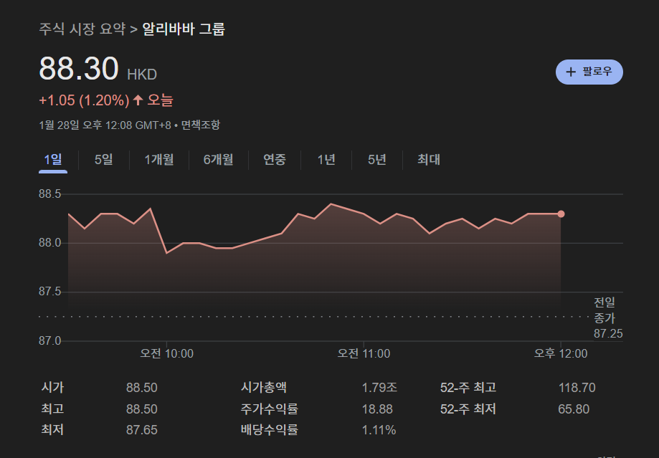The height and width of the screenshot is (458, 659).
Task: Click the 52-주 최고 value 118.70
Action: click(x=577, y=388)
